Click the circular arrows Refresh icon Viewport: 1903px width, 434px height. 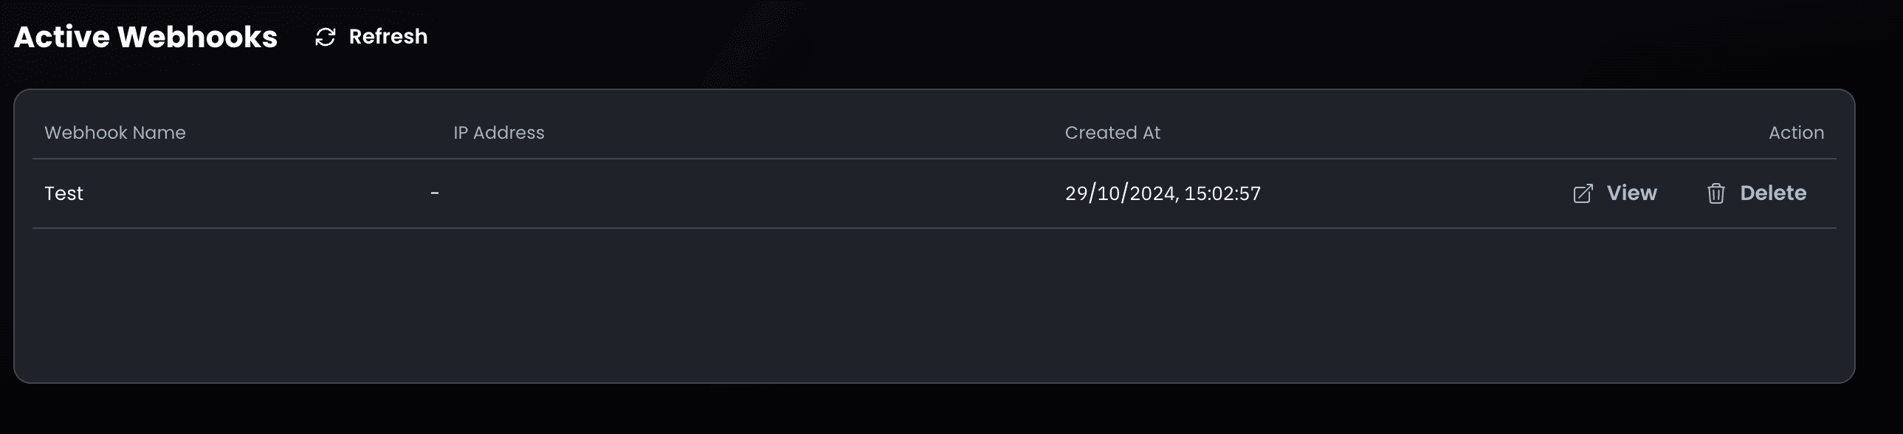tap(326, 37)
